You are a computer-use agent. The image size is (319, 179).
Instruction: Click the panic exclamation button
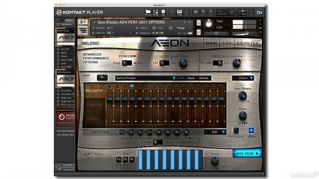coord(232,13)
